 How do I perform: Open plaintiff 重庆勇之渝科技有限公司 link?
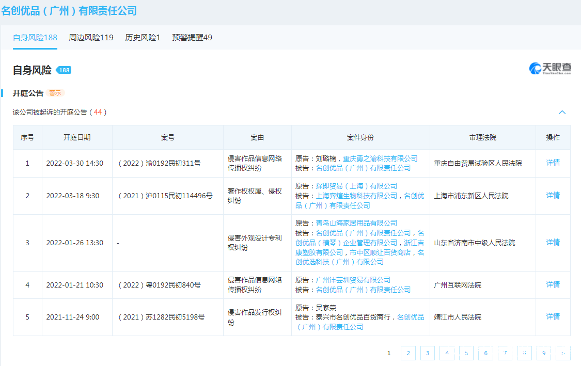(380, 158)
